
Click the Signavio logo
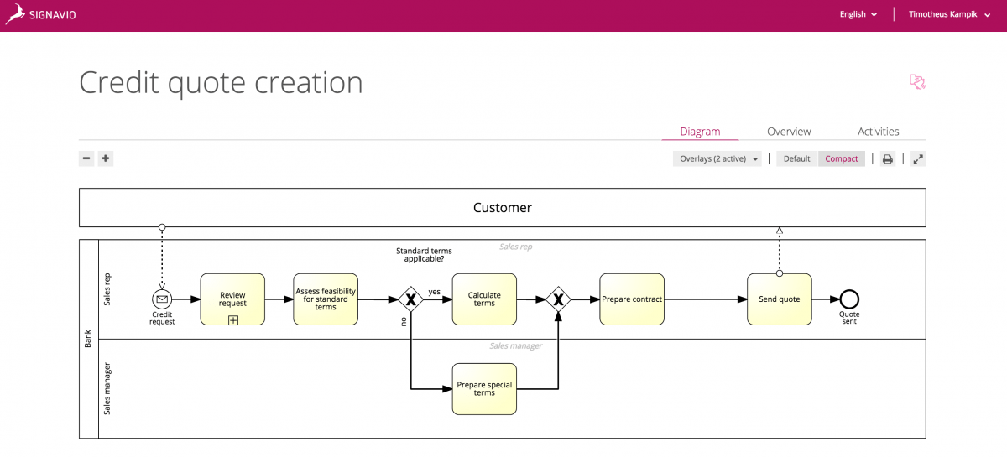coord(40,15)
